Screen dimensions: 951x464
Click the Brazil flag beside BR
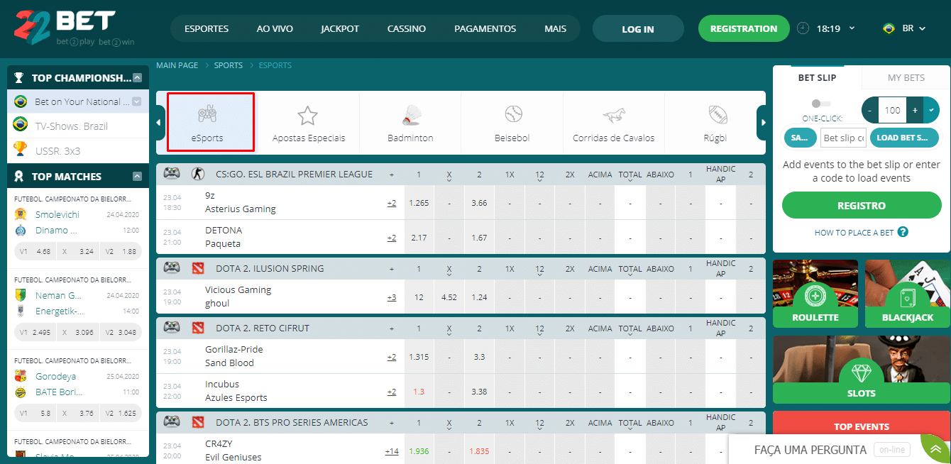coord(889,28)
